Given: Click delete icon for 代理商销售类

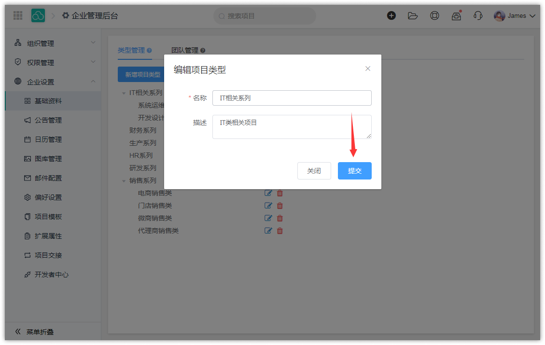Looking at the screenshot, I should [280, 231].
